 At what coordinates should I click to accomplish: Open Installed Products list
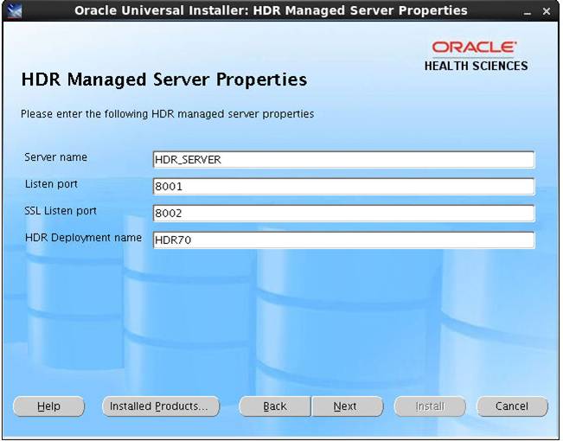161,406
